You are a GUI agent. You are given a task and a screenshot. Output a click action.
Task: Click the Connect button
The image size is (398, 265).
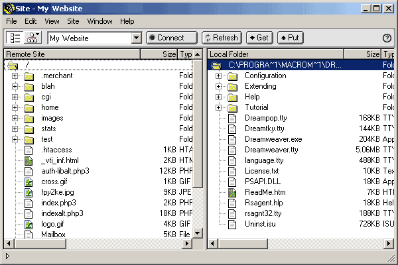coord(171,38)
